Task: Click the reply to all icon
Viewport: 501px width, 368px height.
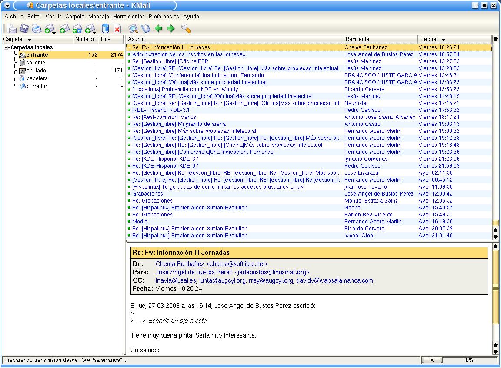Action: pos(77,29)
